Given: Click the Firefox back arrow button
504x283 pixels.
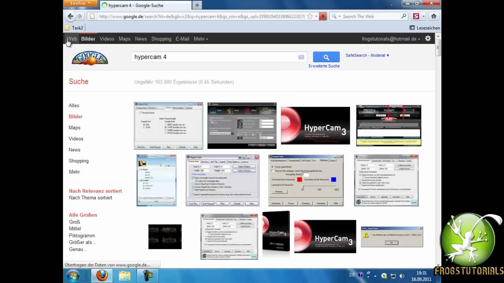Looking at the screenshot, I should pos(70,17).
